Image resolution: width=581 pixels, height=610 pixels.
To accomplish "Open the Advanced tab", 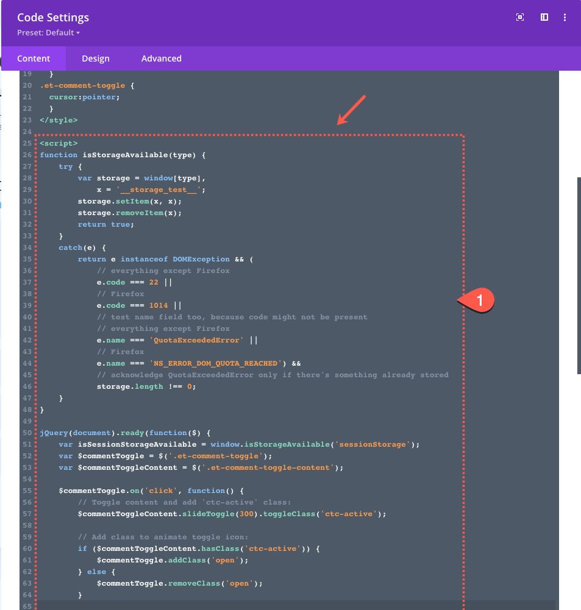I will point(162,59).
